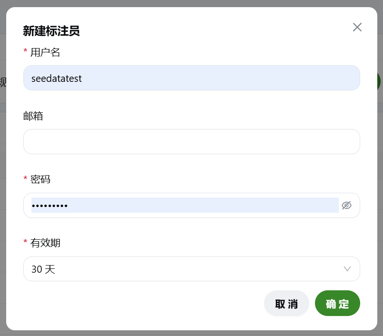The height and width of the screenshot is (336, 383).
Task: Focus the 用户名 input field
Action: coord(191,78)
